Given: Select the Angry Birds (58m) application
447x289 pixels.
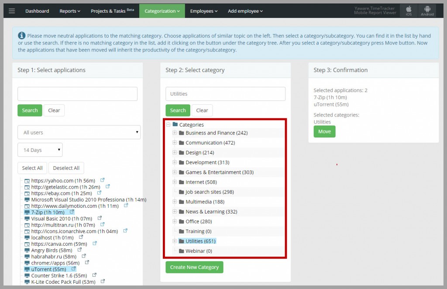Looking at the screenshot, I should (52, 250).
